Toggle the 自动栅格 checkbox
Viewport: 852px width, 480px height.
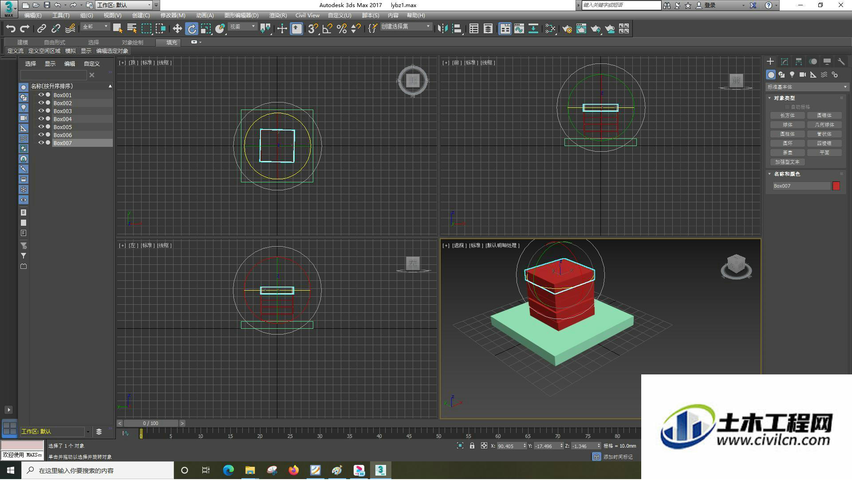click(x=788, y=107)
